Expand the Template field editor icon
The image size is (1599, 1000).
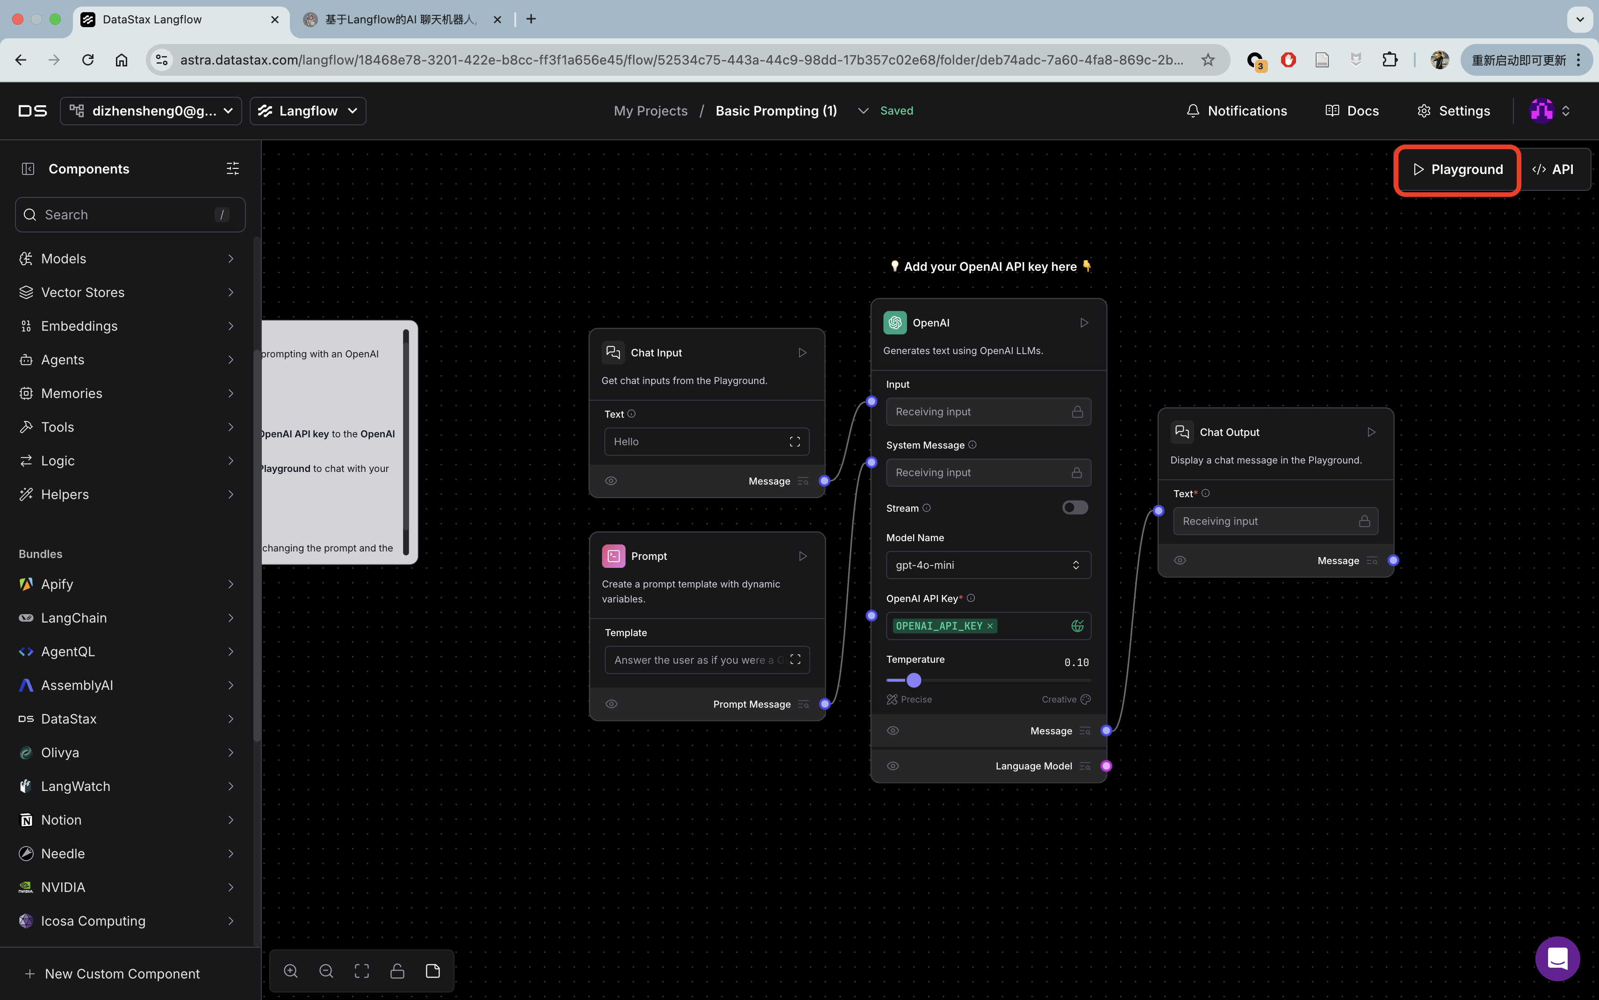tap(795, 660)
